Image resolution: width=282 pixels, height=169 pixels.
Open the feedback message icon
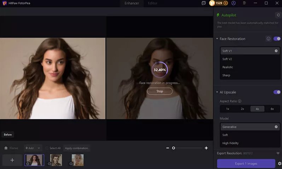click(203, 3)
